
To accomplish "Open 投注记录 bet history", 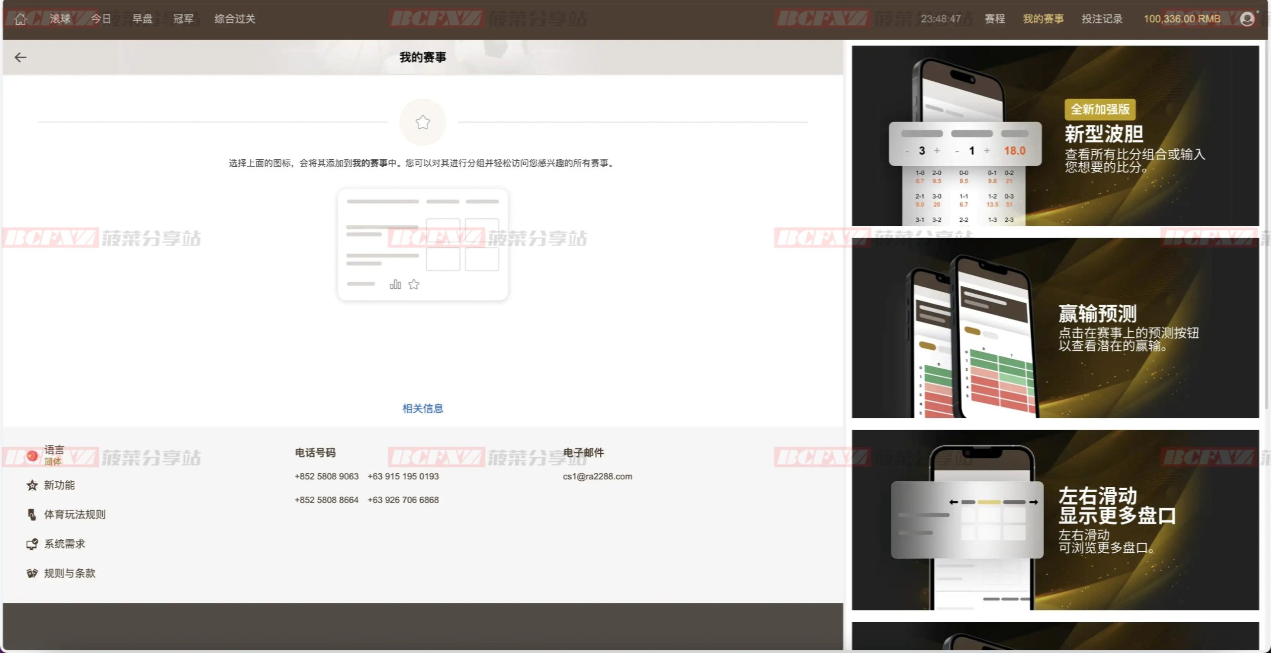I will (x=1102, y=19).
